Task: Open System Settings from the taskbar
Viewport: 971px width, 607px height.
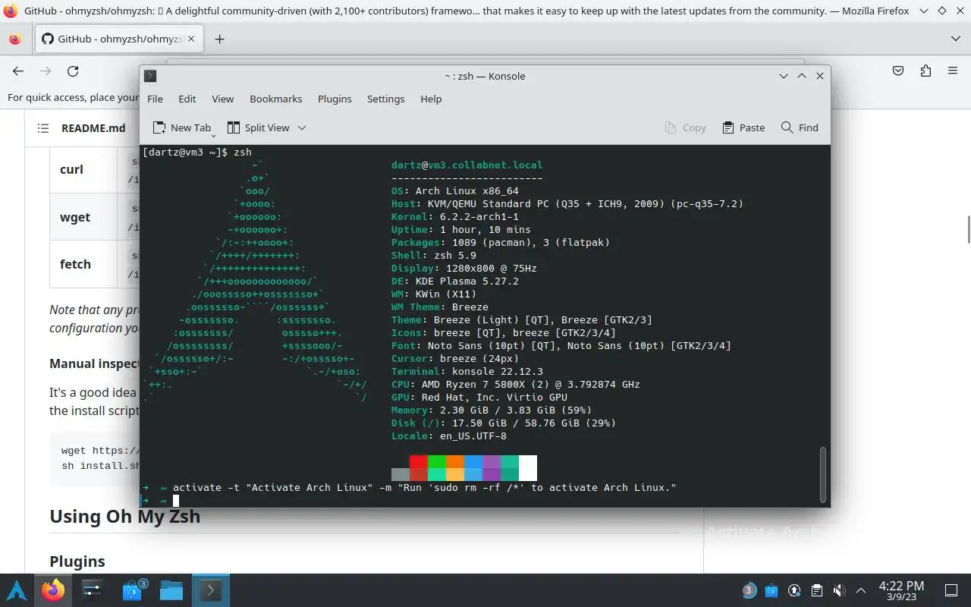Action: pos(93,590)
